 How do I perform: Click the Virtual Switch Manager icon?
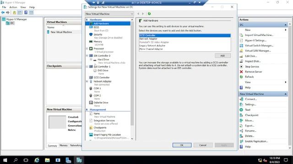tap(241, 46)
